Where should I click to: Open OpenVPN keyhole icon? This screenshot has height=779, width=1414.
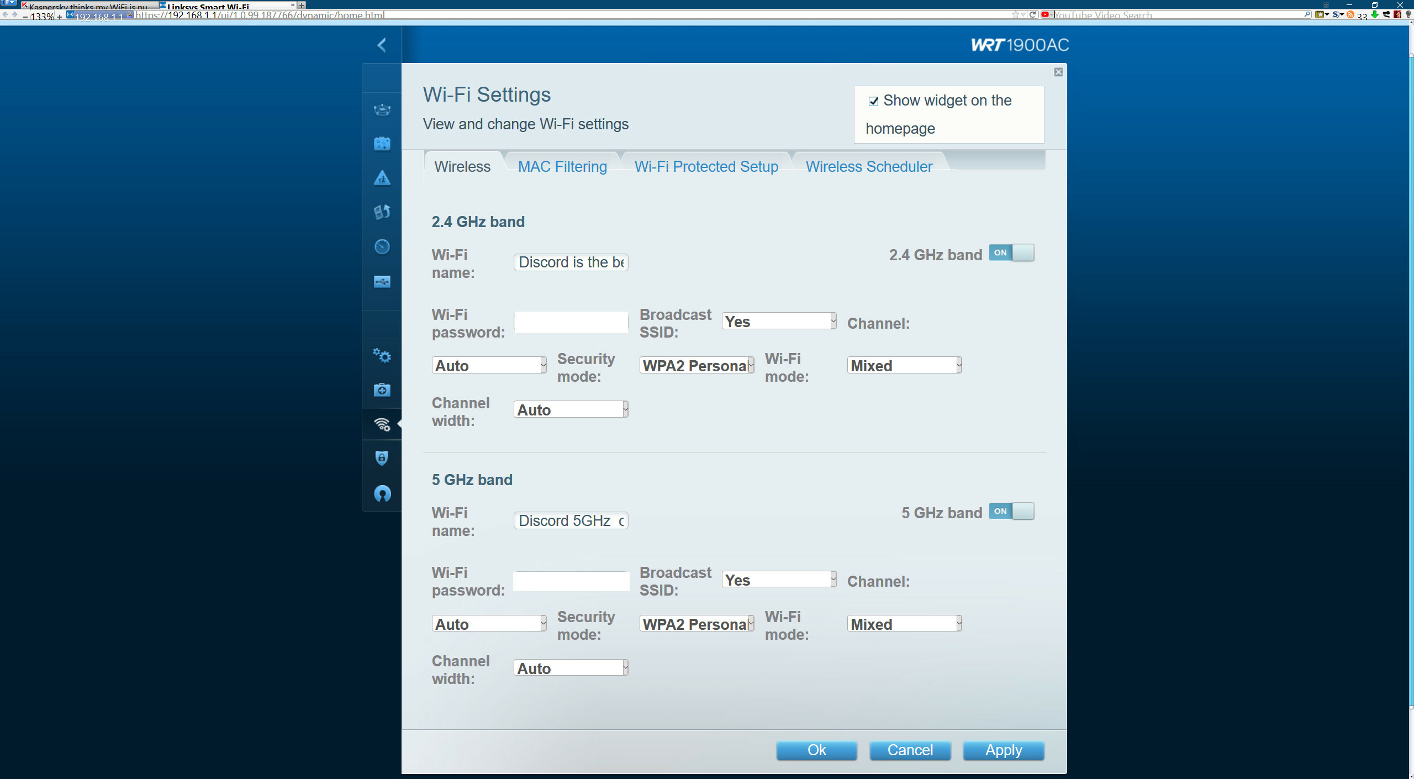pos(382,493)
